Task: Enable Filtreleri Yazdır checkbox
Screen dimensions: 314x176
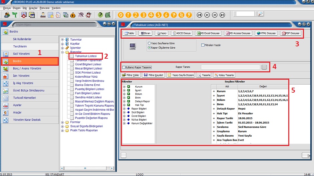Action: click(x=203, y=45)
